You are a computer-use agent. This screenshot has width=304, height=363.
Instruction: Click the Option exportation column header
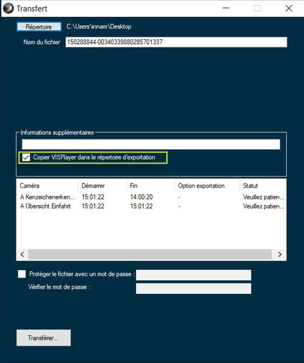click(207, 186)
